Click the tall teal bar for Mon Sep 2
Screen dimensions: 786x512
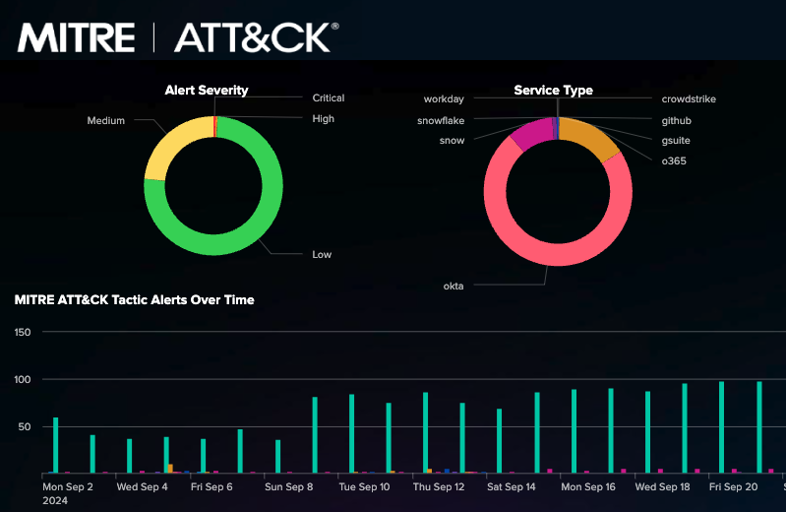(x=55, y=445)
